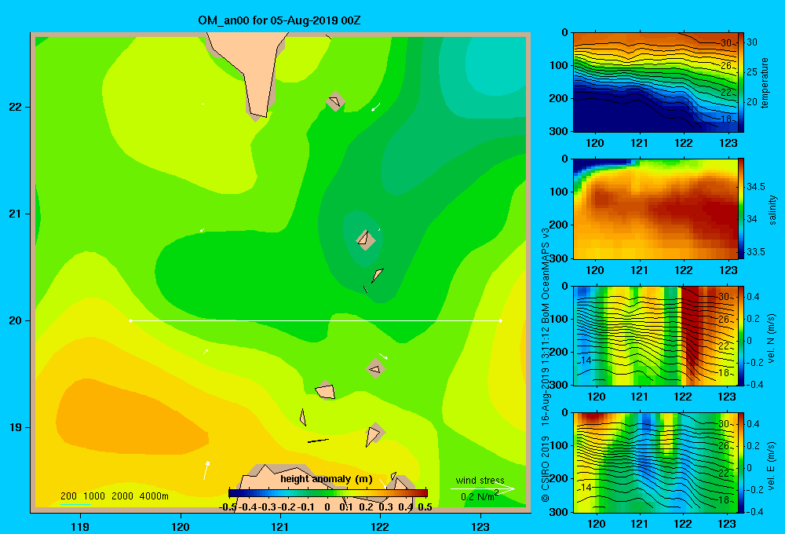This screenshot has height=534, width=785.
Task: Click longitude label 123 on the main map
Action: [480, 526]
